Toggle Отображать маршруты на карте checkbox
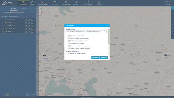 pyautogui.click(x=69, y=41)
